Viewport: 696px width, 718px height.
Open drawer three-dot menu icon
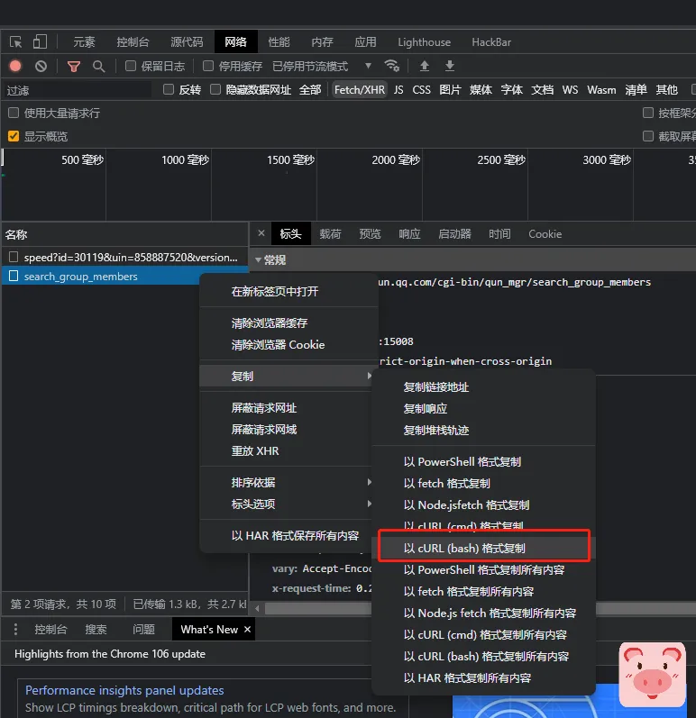coord(15,629)
